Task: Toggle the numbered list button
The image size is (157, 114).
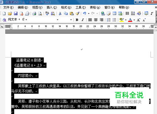Action: [109, 20]
